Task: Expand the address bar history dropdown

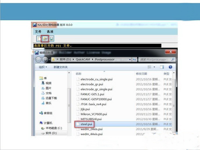Action: [130, 59]
